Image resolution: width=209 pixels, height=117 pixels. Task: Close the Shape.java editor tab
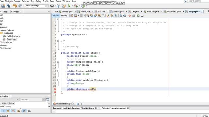pos(202,12)
